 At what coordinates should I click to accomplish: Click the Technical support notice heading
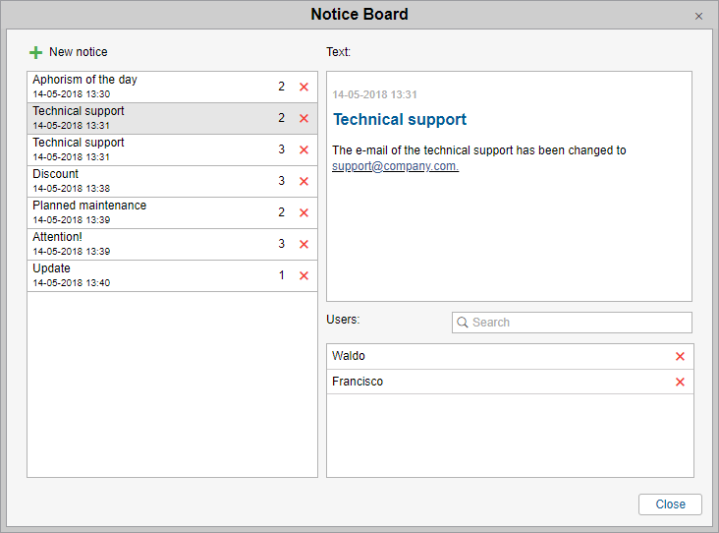click(x=400, y=120)
